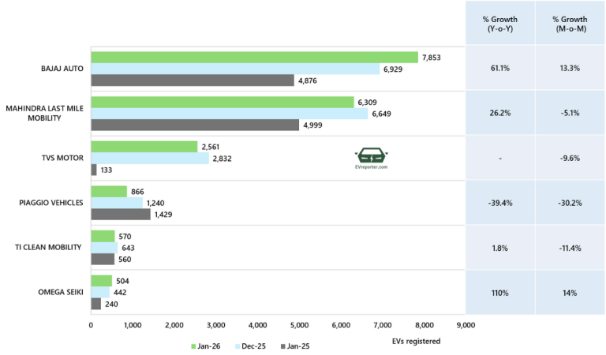The height and width of the screenshot is (355, 606).
Task: Click the EVs registered axis title
Action: coord(417,342)
